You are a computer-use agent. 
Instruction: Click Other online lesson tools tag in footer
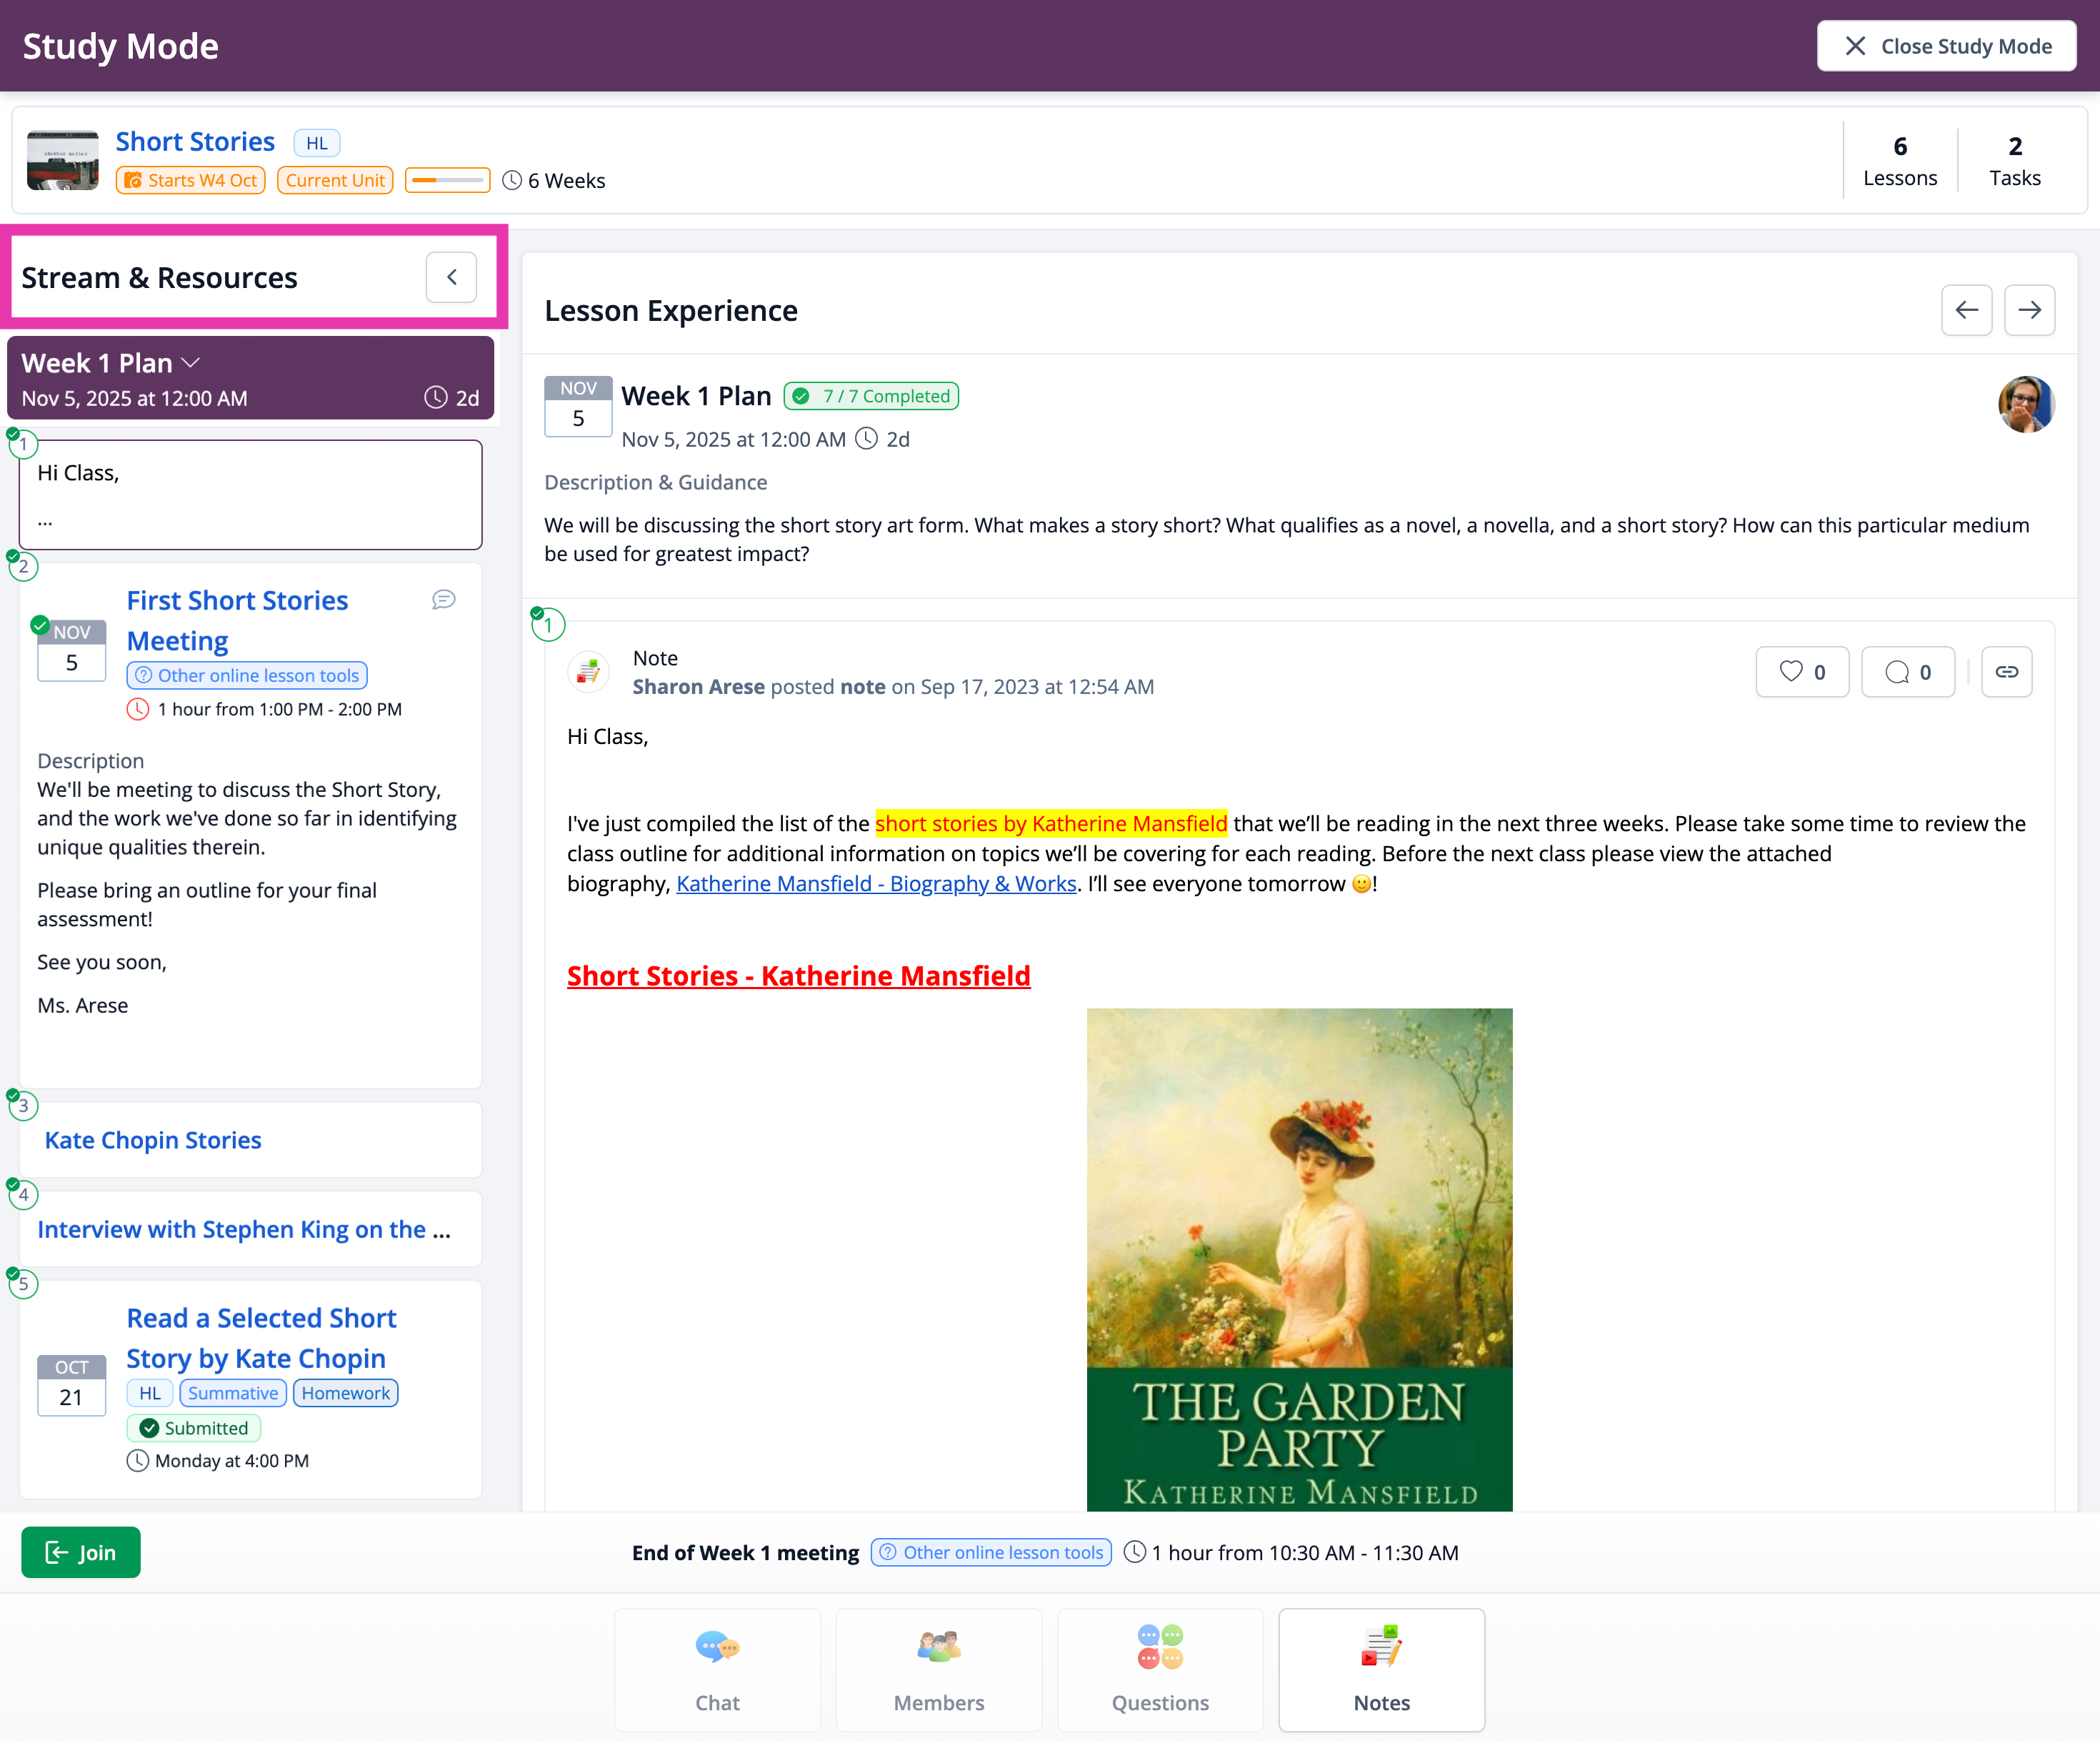[x=991, y=1552]
